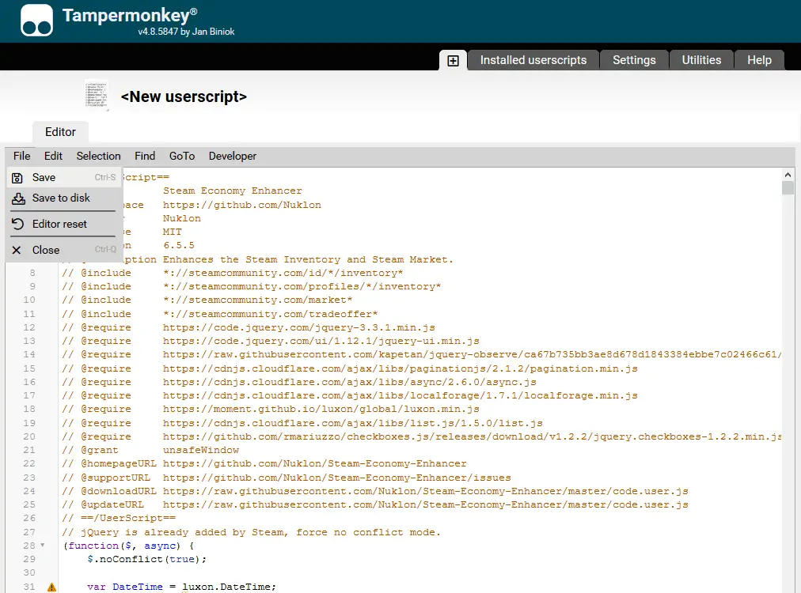Image resolution: width=801 pixels, height=593 pixels.
Task: Switch to the Installed userscripts tab
Action: 533,60
